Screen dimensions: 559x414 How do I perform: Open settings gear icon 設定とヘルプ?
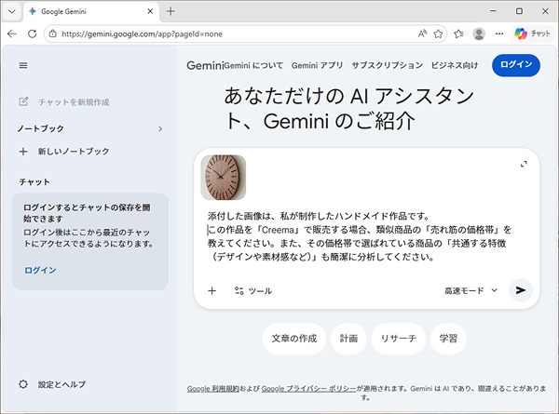[23, 384]
